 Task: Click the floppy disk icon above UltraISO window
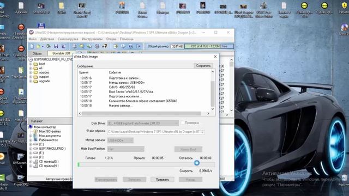41,26
